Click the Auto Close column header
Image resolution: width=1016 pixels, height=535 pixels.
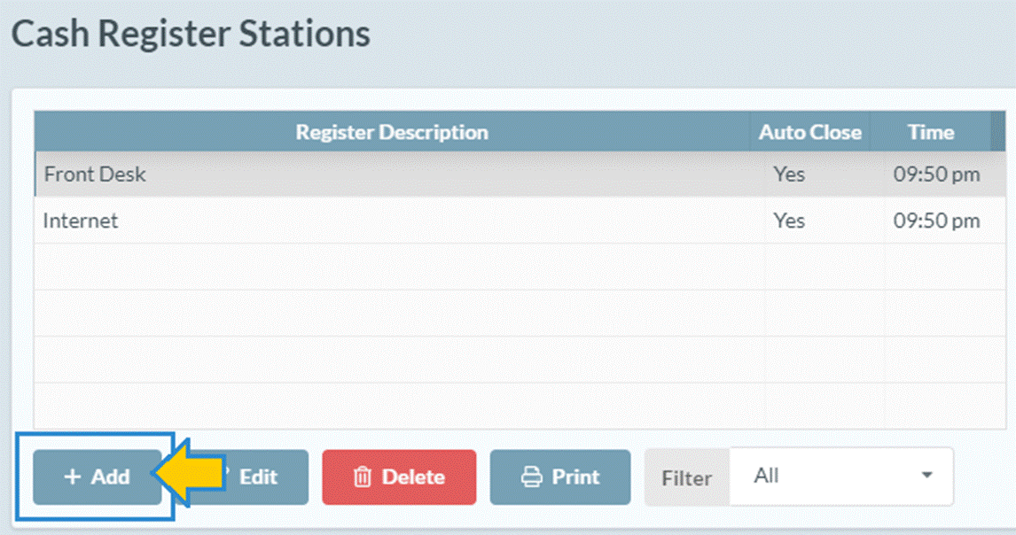click(809, 133)
